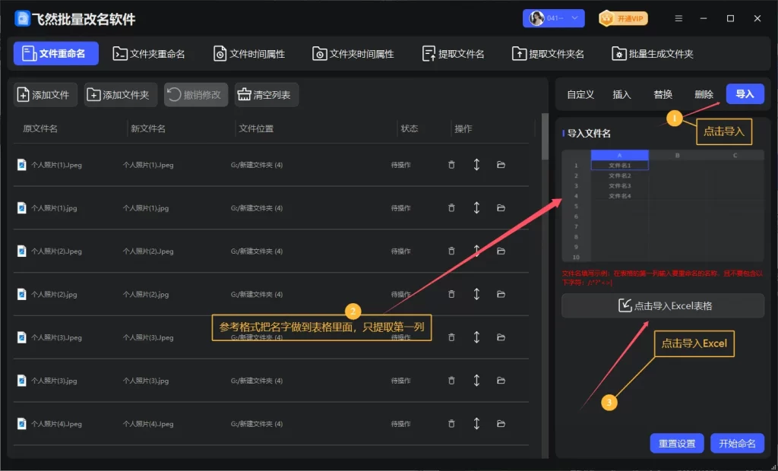778x471 pixels.
Task: Click the file icon of 个人照片(1).Jpeg
Action: (21, 165)
